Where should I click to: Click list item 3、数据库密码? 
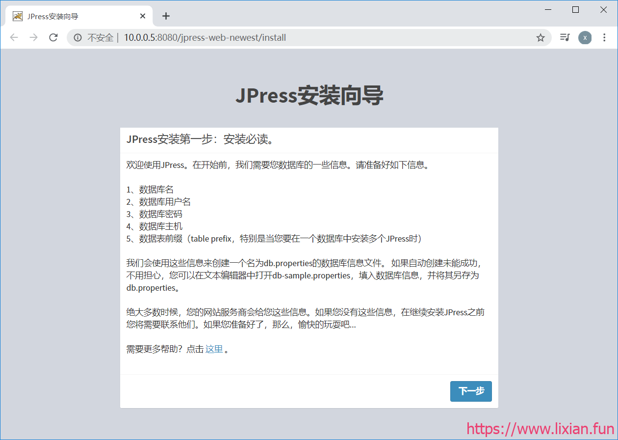point(154,214)
